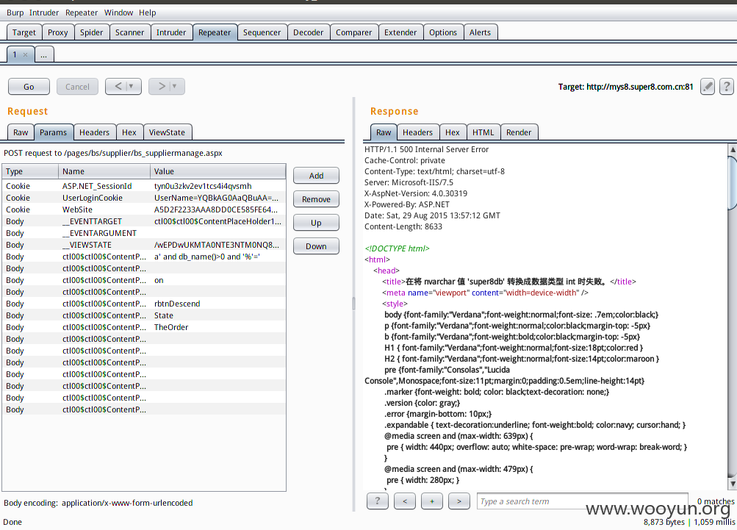The image size is (737, 530).
Task: Show the response Render tab
Action: click(x=519, y=132)
